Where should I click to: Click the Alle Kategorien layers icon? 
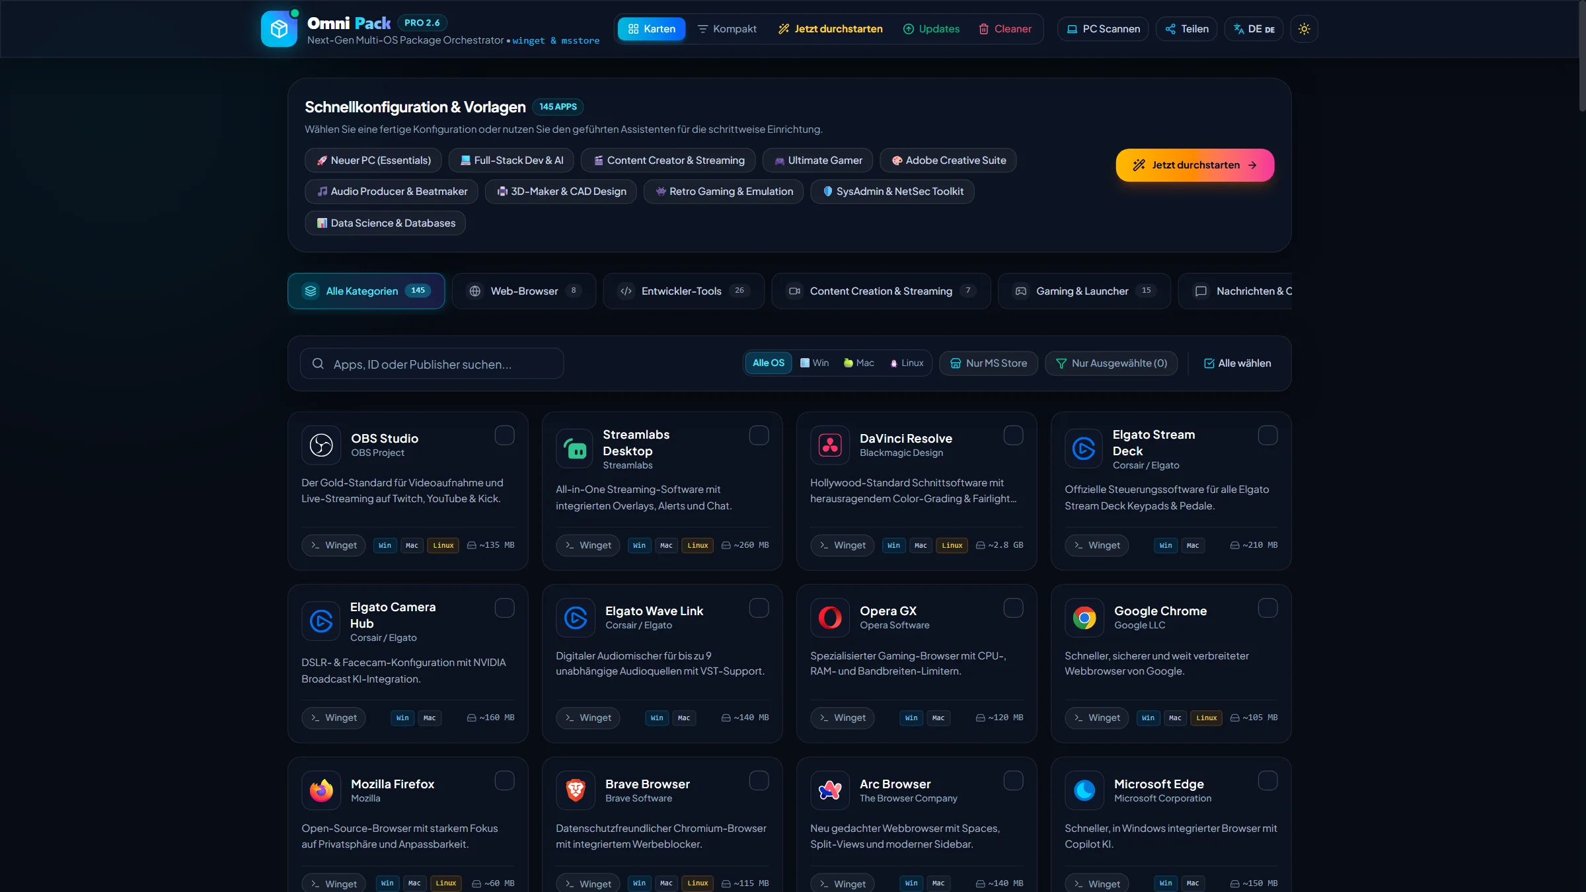[x=310, y=291]
